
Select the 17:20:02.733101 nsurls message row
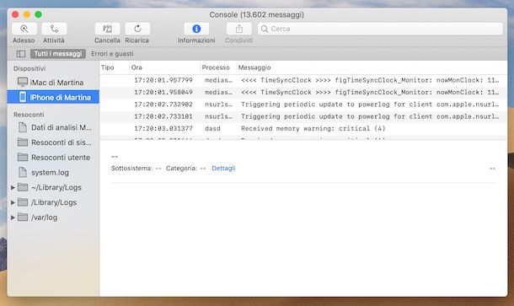click(x=303, y=116)
